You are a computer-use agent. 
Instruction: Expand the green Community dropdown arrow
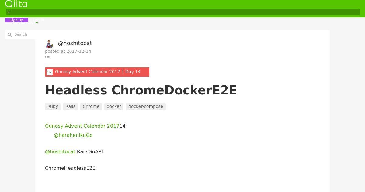(36, 23)
